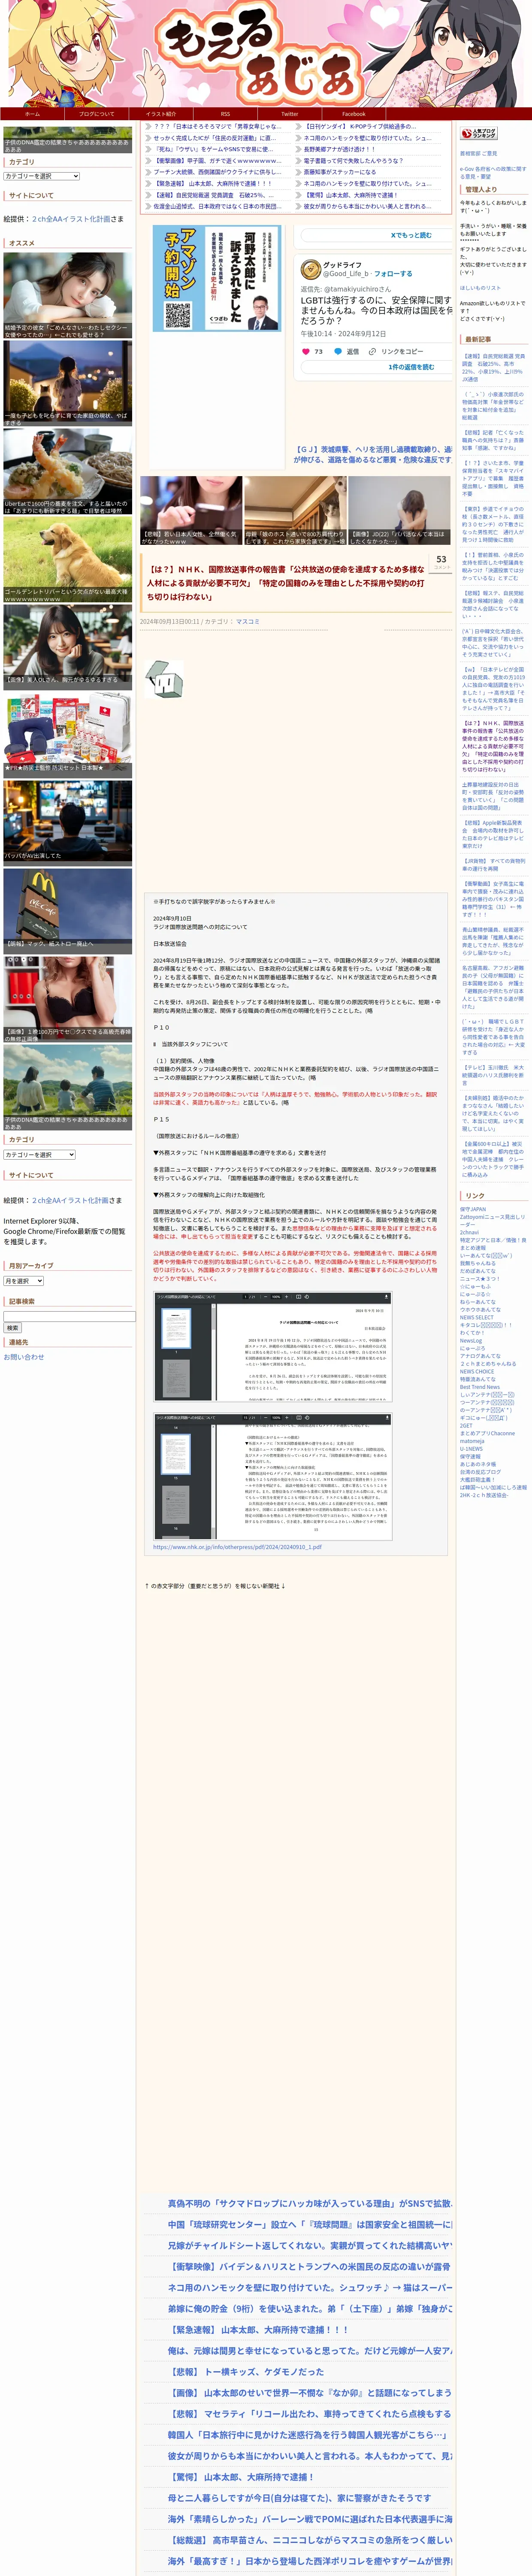Image resolution: width=532 pixels, height=2576 pixels.
Task: Click the 53 comment count badge
Action: tap(441, 562)
